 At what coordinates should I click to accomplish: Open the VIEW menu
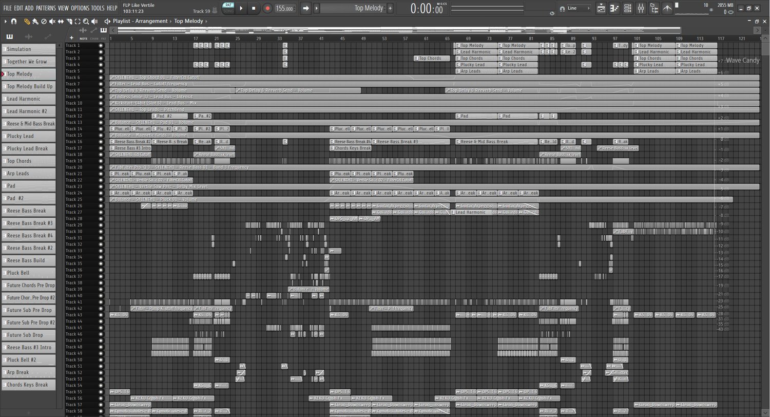pos(63,8)
